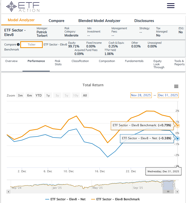Click the ETF Action logo
This screenshot has width=186, height=203.
click(23, 6)
